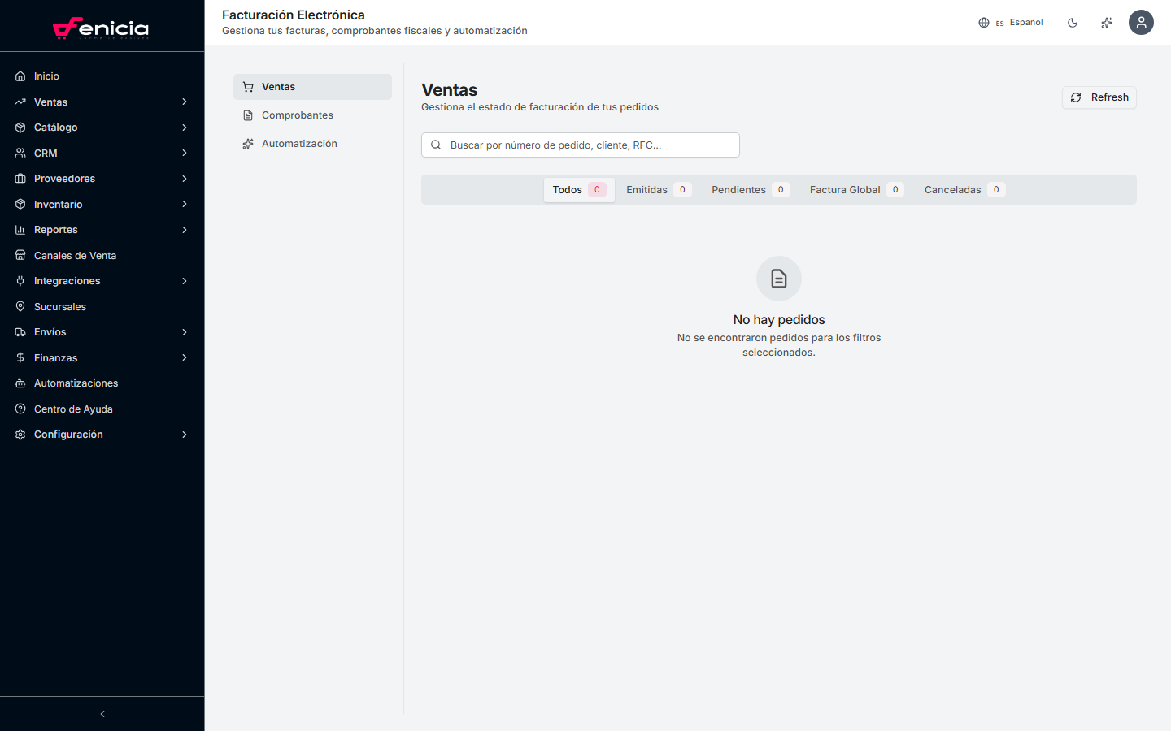Show the Canceladas tab
This screenshot has width=1171, height=731.
[964, 190]
